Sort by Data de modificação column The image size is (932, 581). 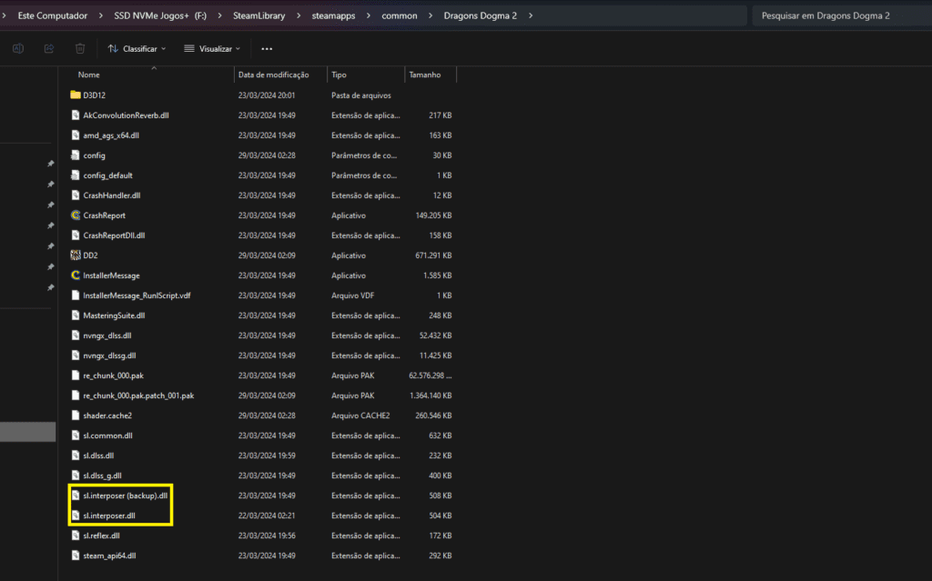click(x=273, y=75)
